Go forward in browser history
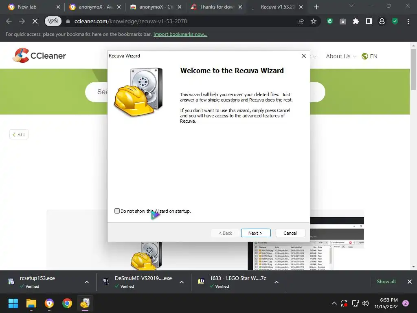The width and height of the screenshot is (417, 313). [22, 21]
